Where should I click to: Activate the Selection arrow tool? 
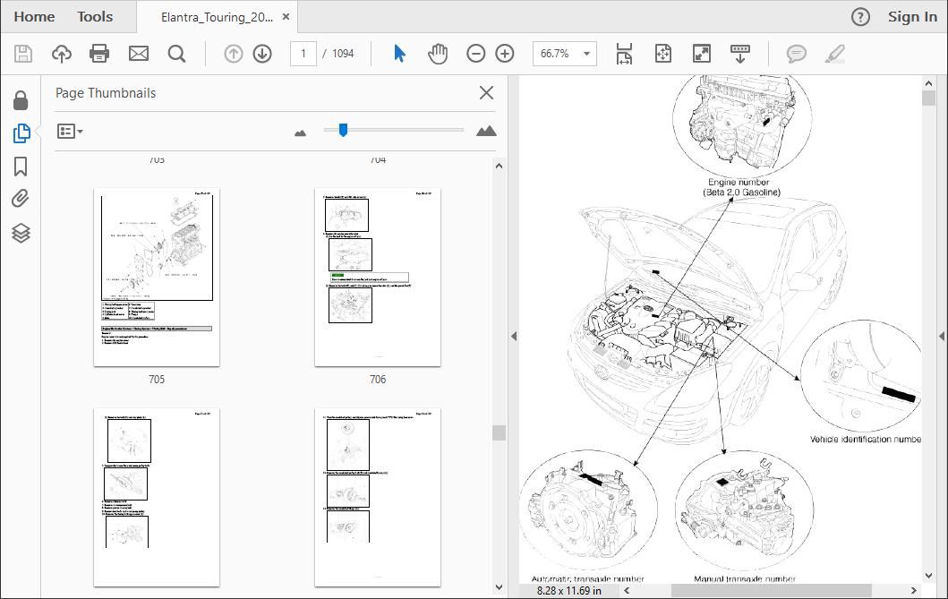[399, 54]
